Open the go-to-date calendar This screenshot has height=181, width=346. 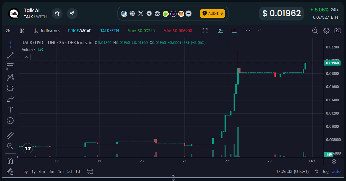[x=90, y=171]
